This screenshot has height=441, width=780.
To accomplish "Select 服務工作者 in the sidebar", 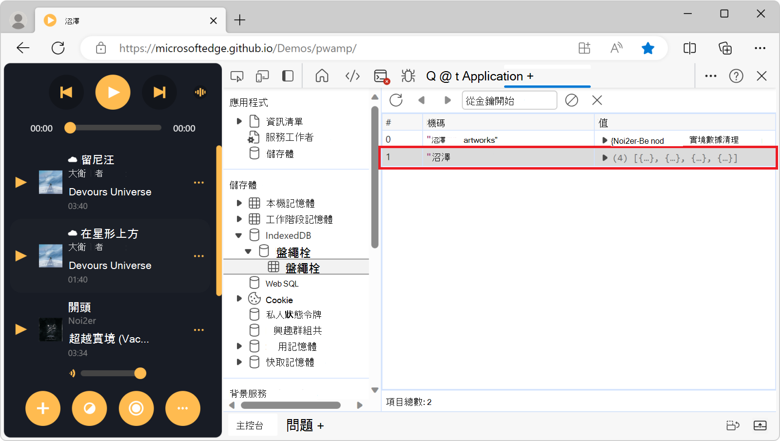I will [290, 137].
